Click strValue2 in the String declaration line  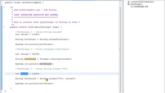[x=30, y=59]
